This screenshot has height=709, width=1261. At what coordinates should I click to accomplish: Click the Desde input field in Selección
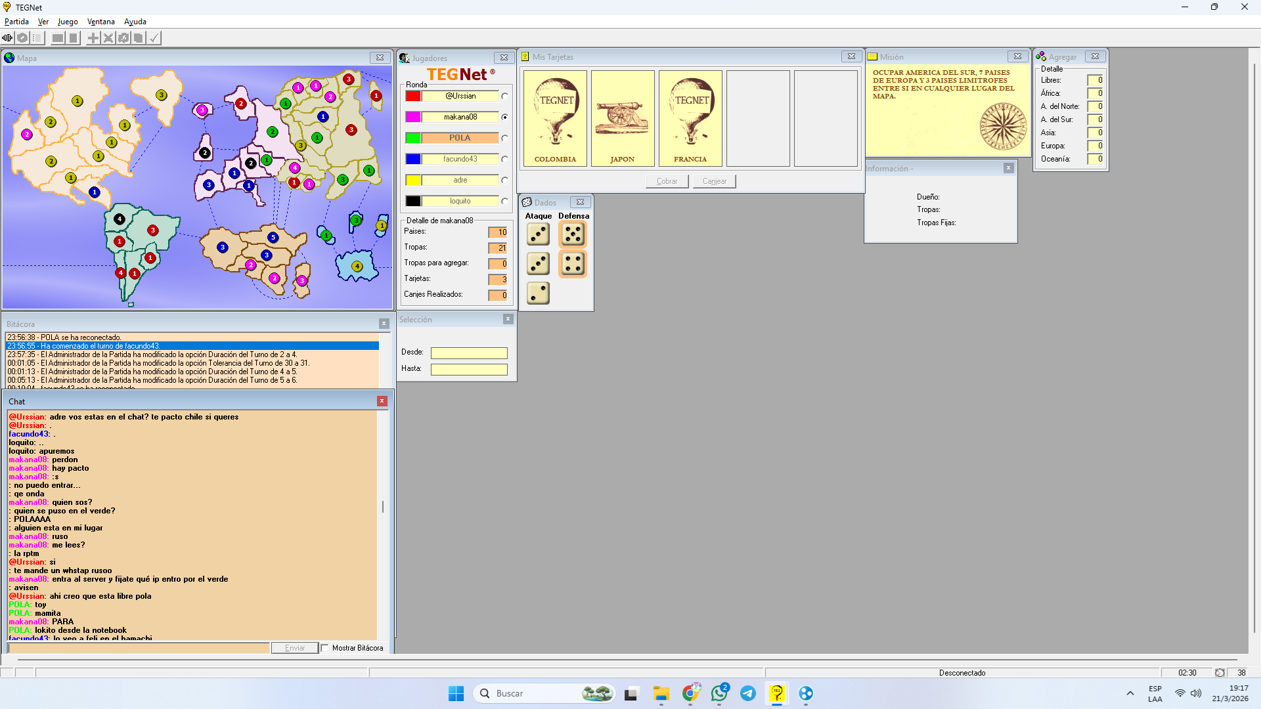coord(469,353)
